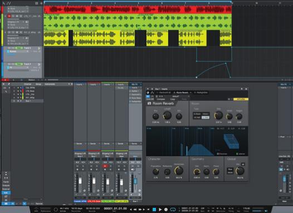293x213 pixels.
Task: Click the highlighted Instr. button in left sidebar
Action: point(6,192)
